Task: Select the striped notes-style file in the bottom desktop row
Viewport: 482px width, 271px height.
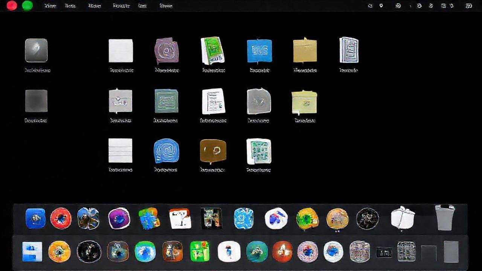Action: click(120, 150)
